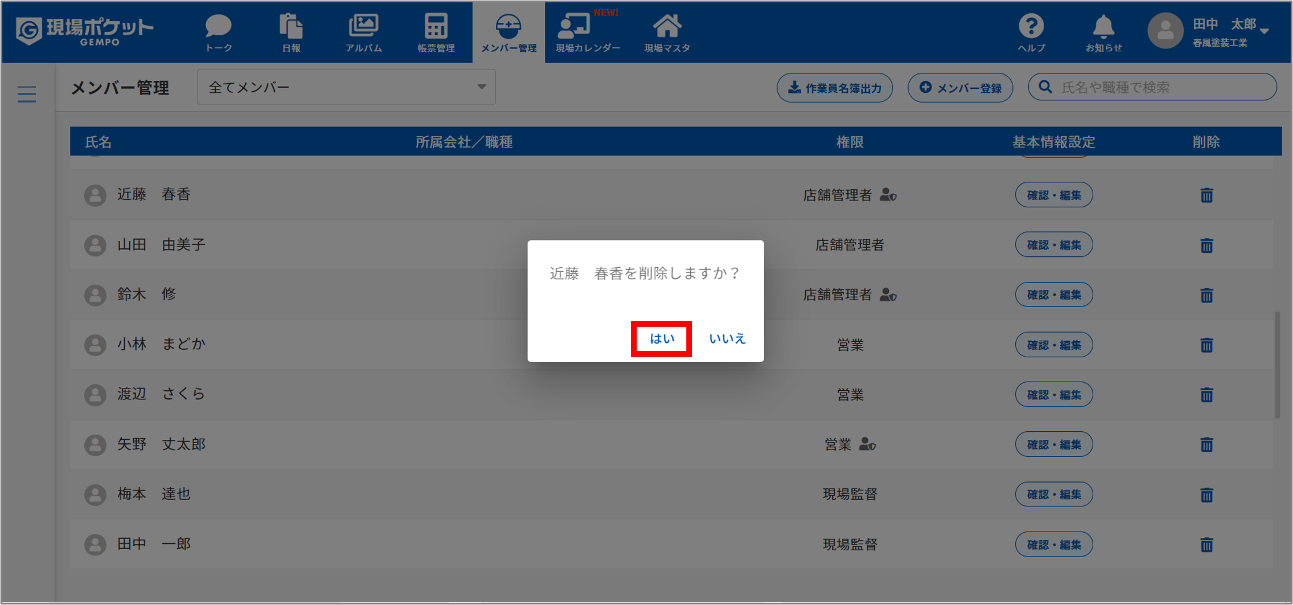The image size is (1293, 605).
Task: Click 店舗管理者 role of 山田 由美子
Action: pos(850,245)
